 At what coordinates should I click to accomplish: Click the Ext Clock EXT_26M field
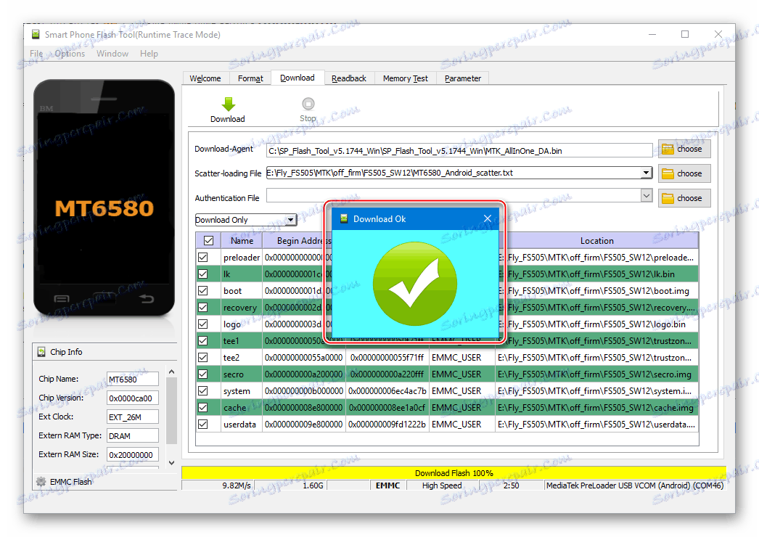132,417
